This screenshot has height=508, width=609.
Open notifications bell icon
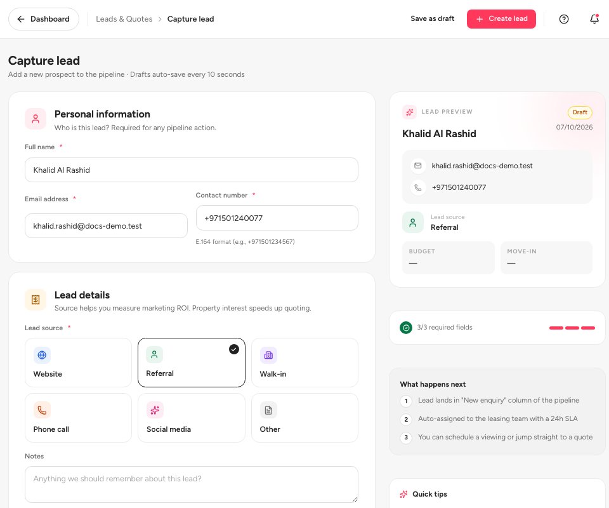tap(594, 18)
